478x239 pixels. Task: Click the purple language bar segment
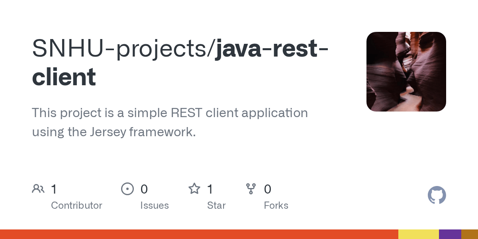[450, 234]
